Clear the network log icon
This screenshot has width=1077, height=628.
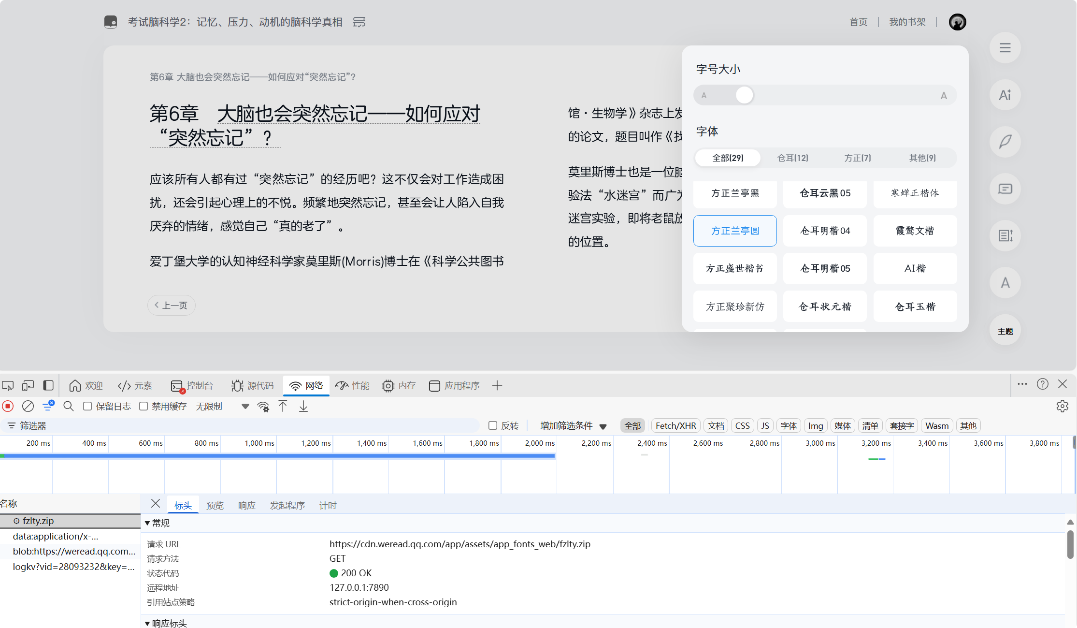[x=28, y=406]
